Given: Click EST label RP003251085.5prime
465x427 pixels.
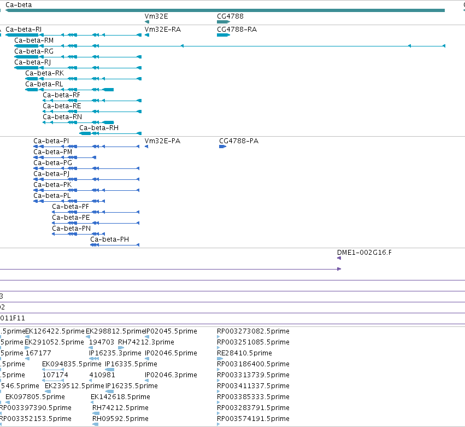Looking at the screenshot, I should pos(253,342).
